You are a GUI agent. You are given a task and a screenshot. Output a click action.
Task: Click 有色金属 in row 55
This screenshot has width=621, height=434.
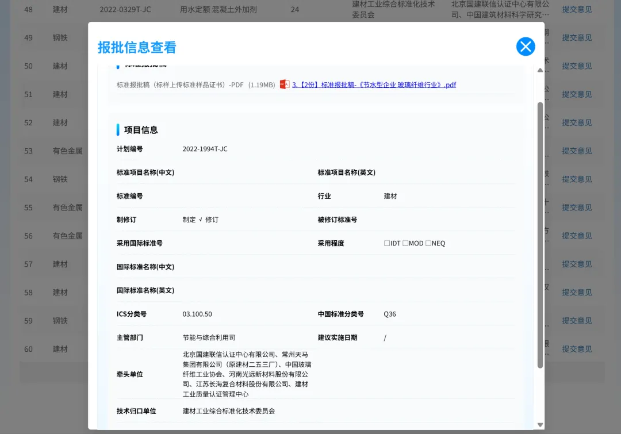click(x=68, y=208)
